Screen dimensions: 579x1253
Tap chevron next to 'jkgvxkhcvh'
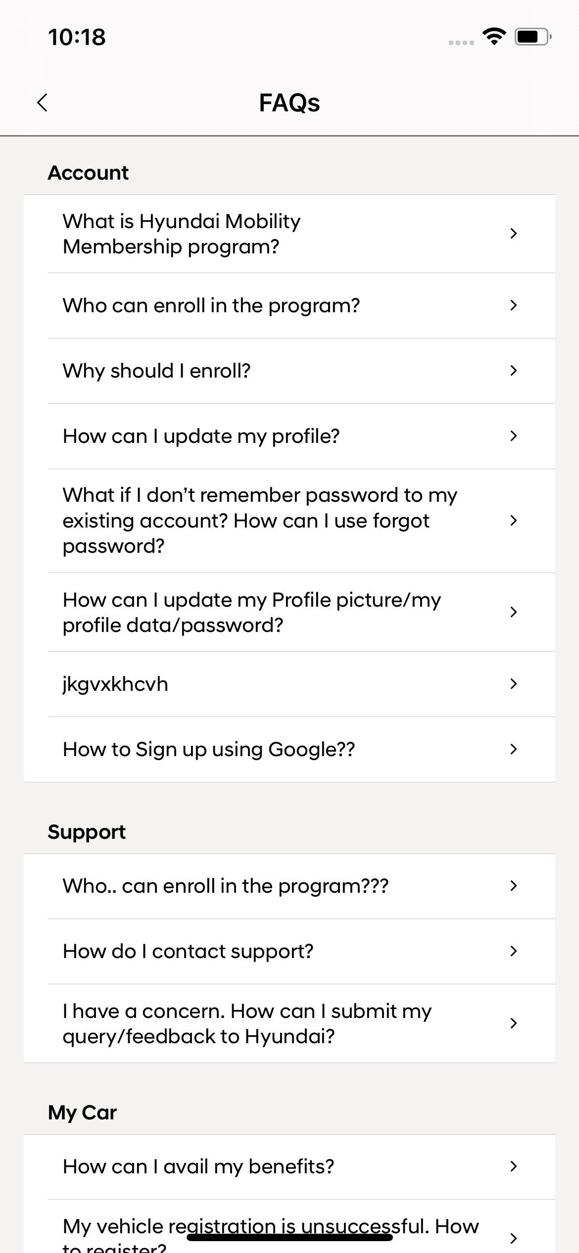point(513,684)
